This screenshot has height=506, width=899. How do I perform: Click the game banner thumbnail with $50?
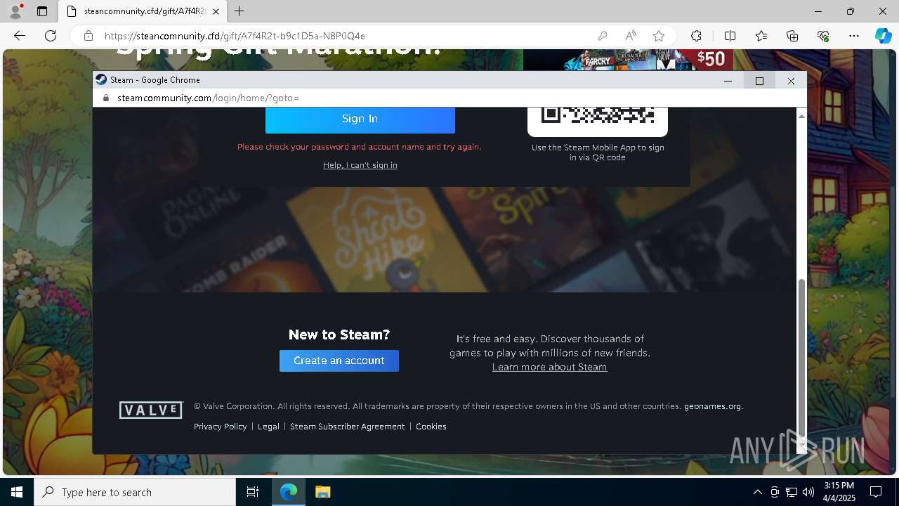(628, 59)
